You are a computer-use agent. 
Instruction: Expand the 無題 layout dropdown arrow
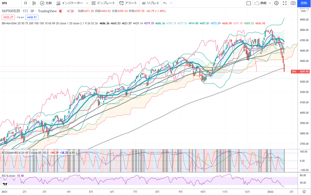click(x=270, y=3)
